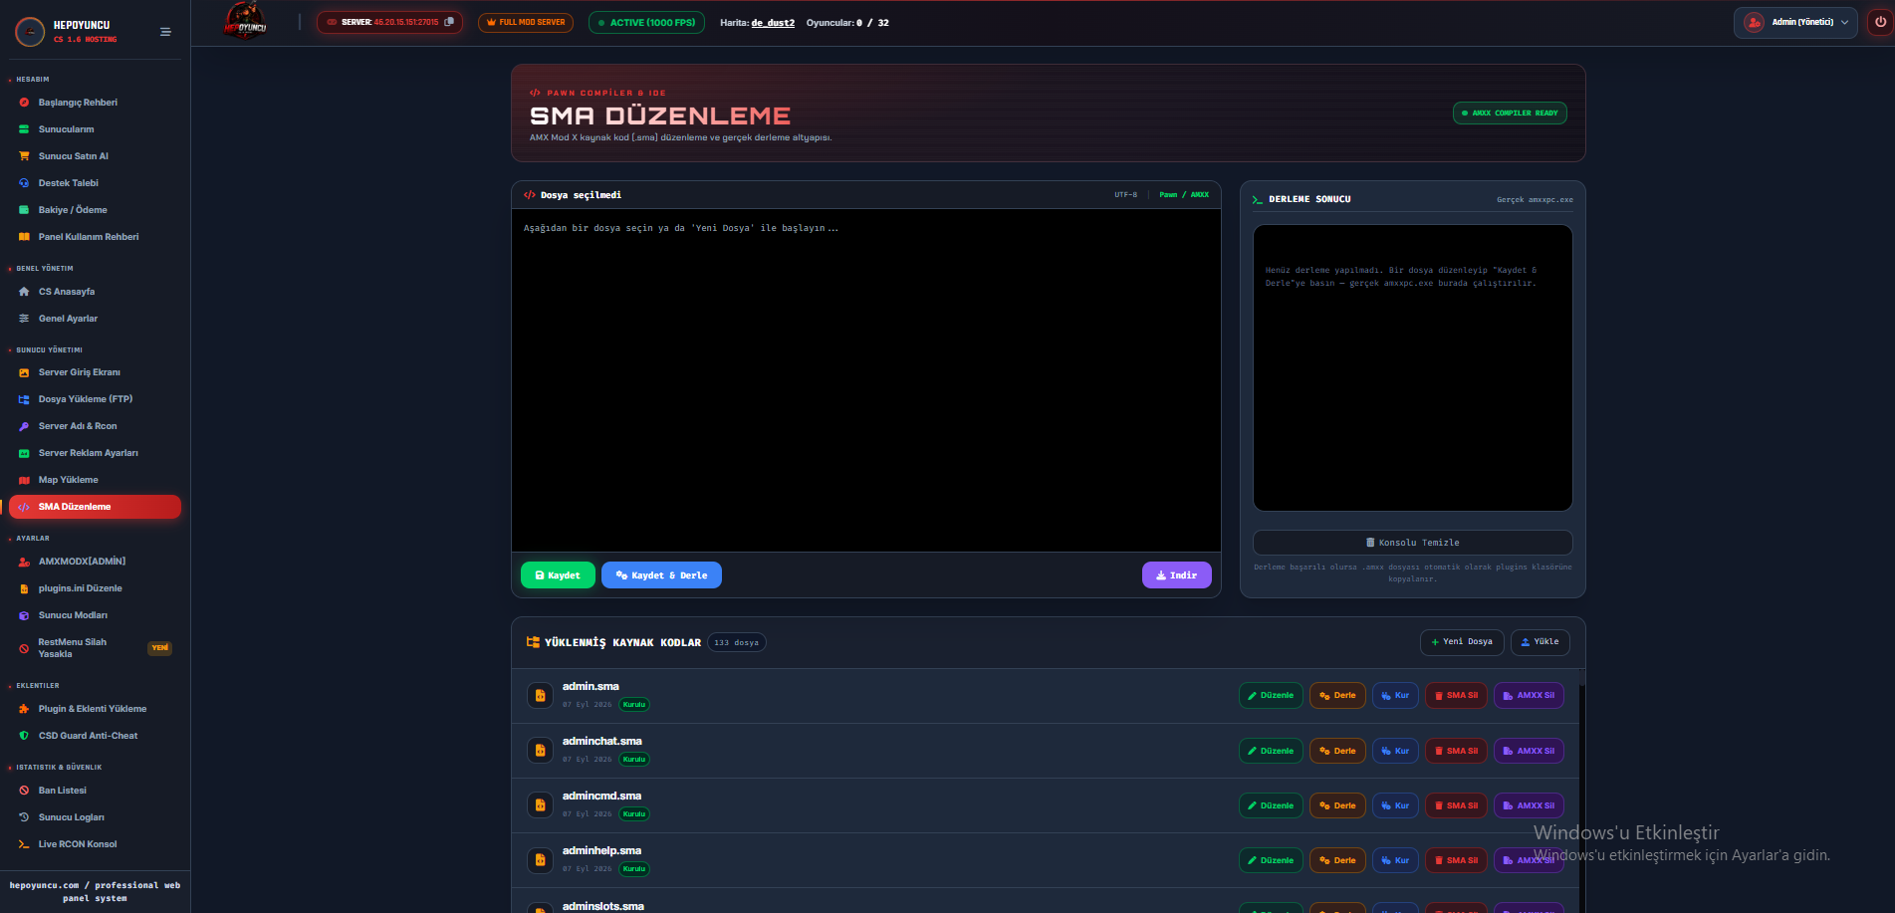Screen dimensions: 1895x913
Task: Click the de_dust2 map name link
Action: pyautogui.click(x=773, y=23)
